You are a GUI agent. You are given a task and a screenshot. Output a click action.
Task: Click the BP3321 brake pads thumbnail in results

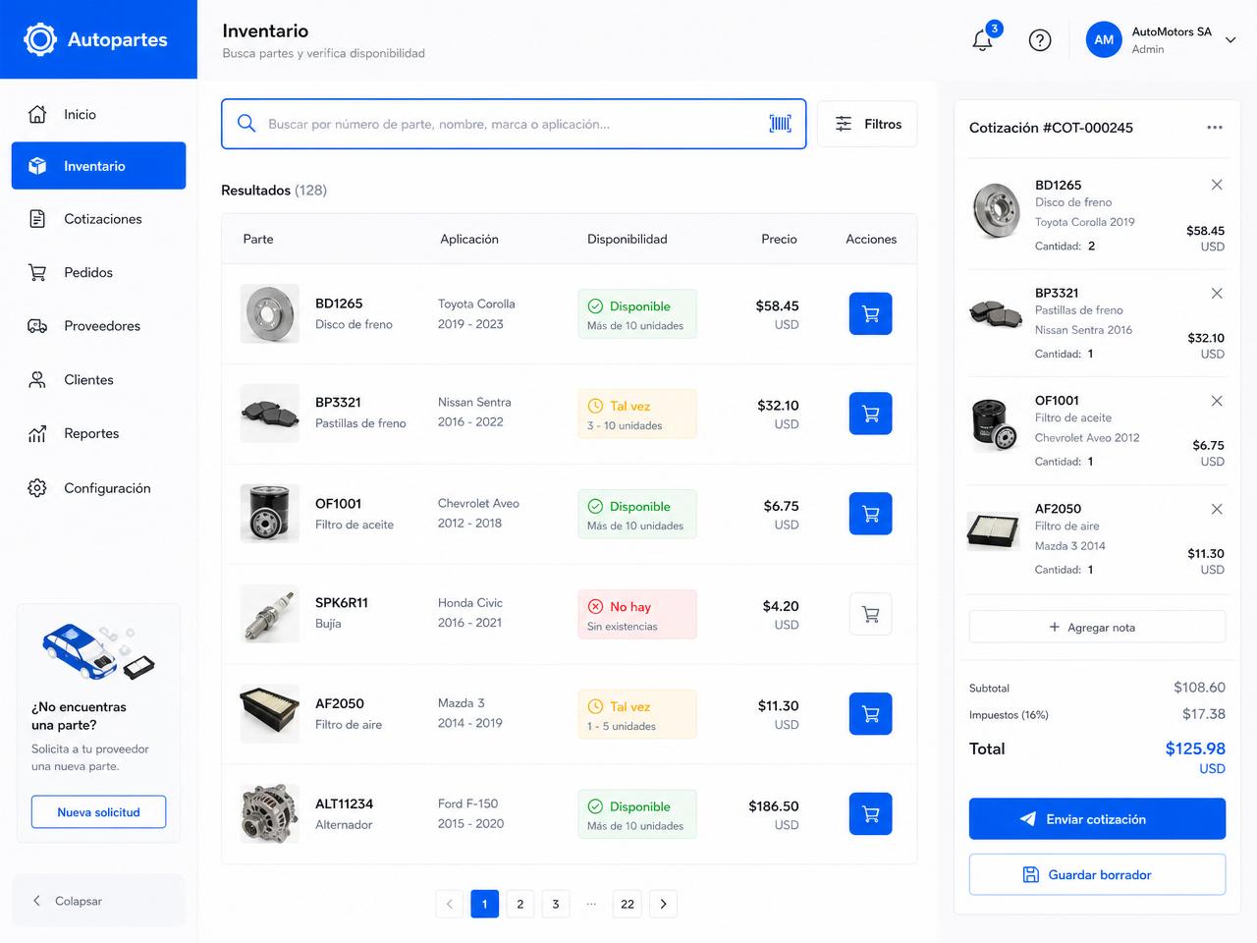coord(270,414)
